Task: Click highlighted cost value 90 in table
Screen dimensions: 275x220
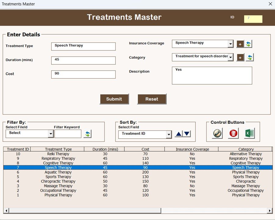Action: (145, 168)
